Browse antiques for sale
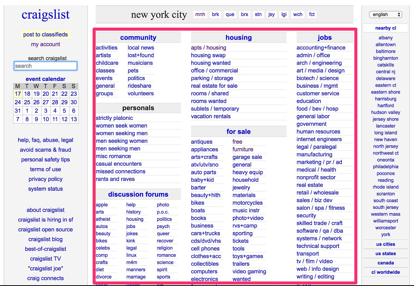The image size is (414, 286). 202,142
